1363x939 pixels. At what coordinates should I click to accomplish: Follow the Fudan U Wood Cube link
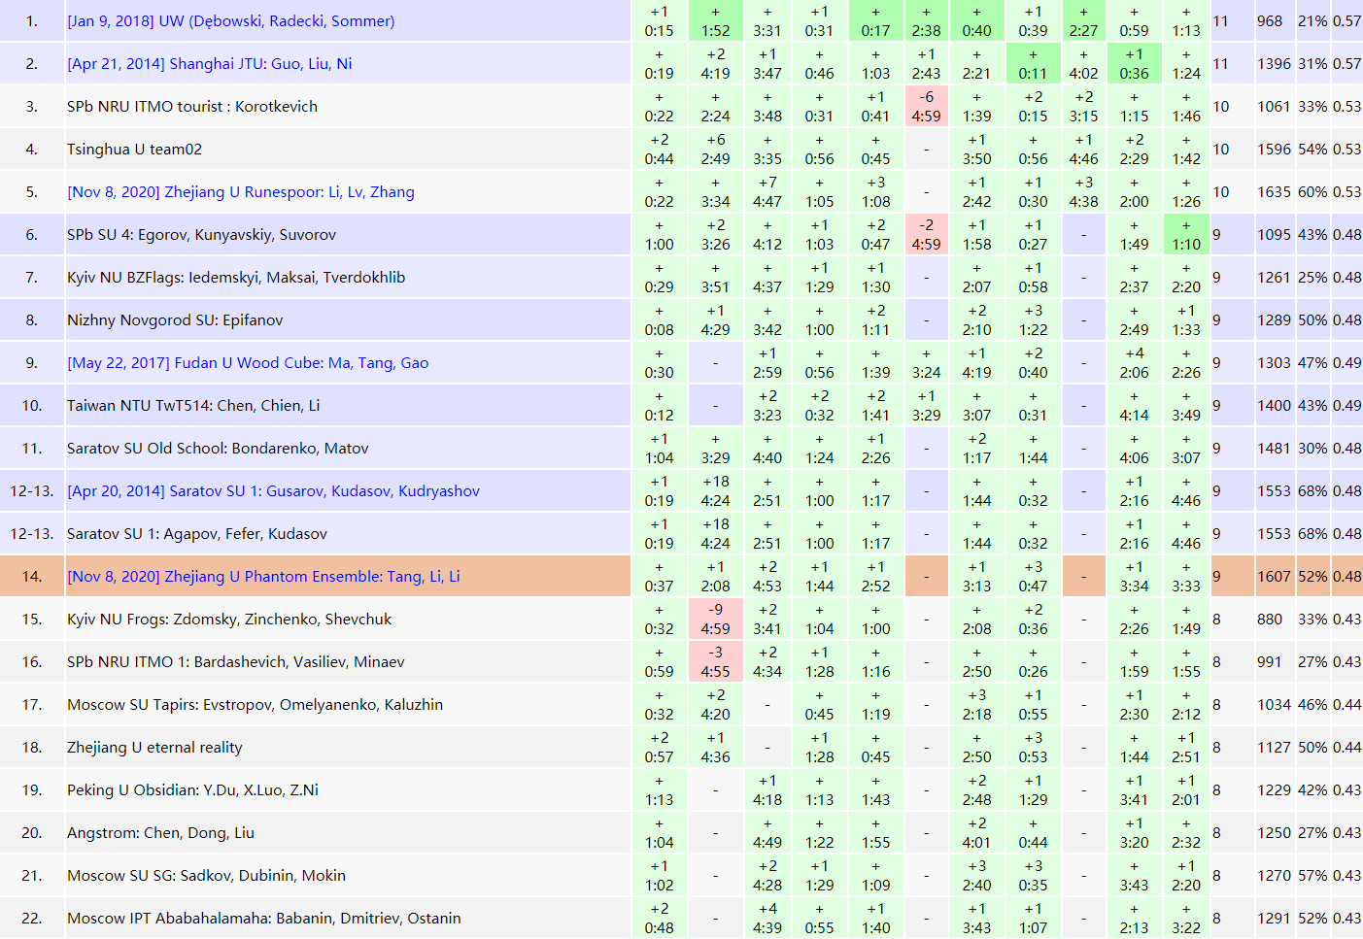(247, 363)
